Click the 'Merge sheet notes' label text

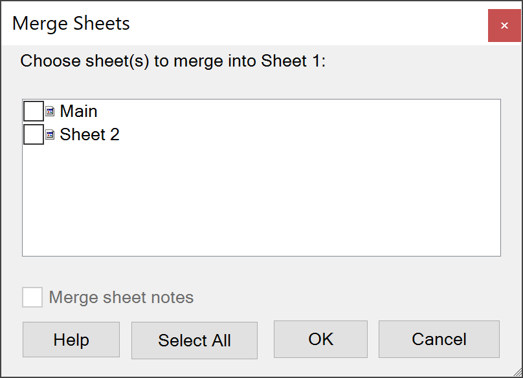coord(121,298)
